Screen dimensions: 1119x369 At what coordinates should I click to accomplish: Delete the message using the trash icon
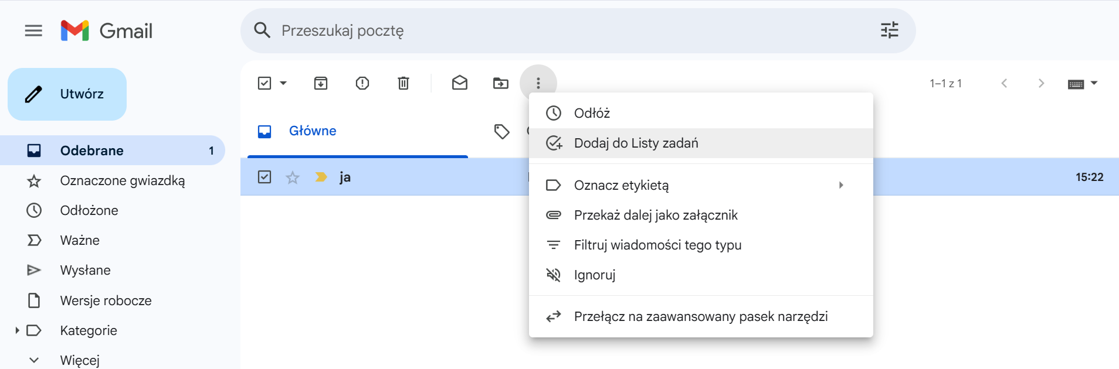[x=403, y=83]
